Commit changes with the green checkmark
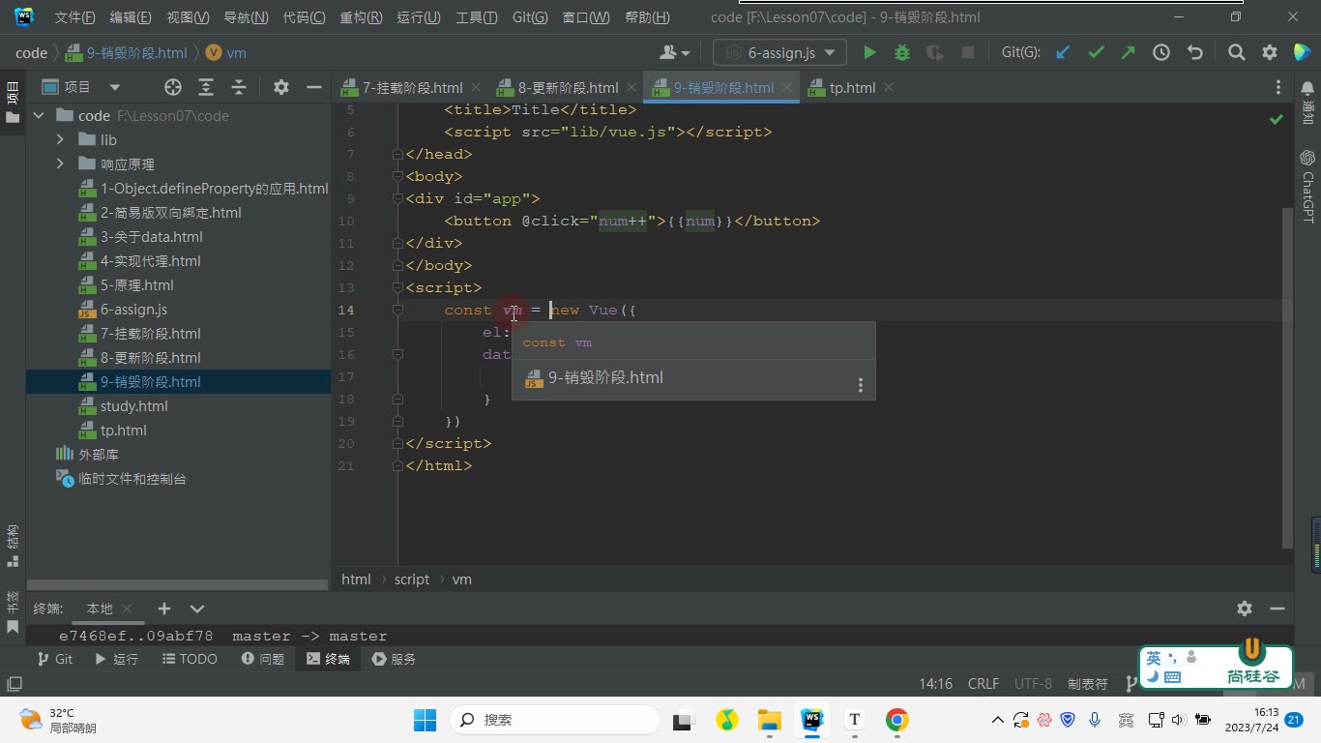Image resolution: width=1321 pixels, height=743 pixels. 1096,52
